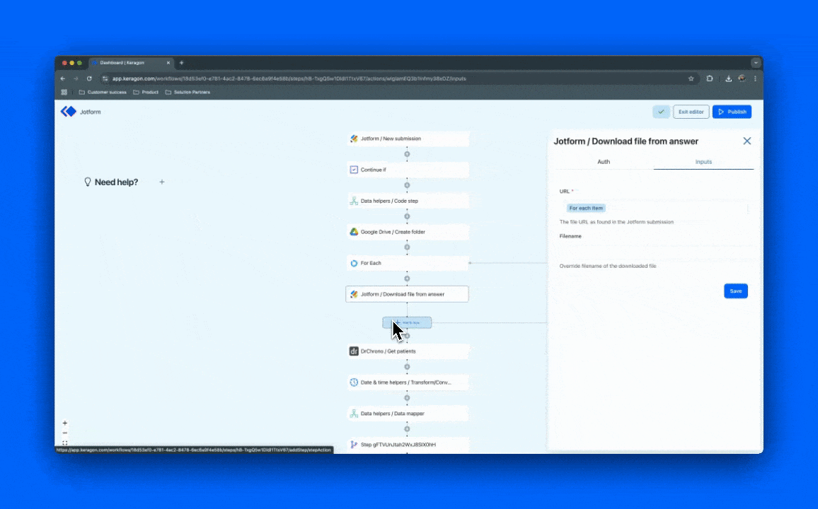Open the Solution Partners bookmarks folder

(x=188, y=92)
